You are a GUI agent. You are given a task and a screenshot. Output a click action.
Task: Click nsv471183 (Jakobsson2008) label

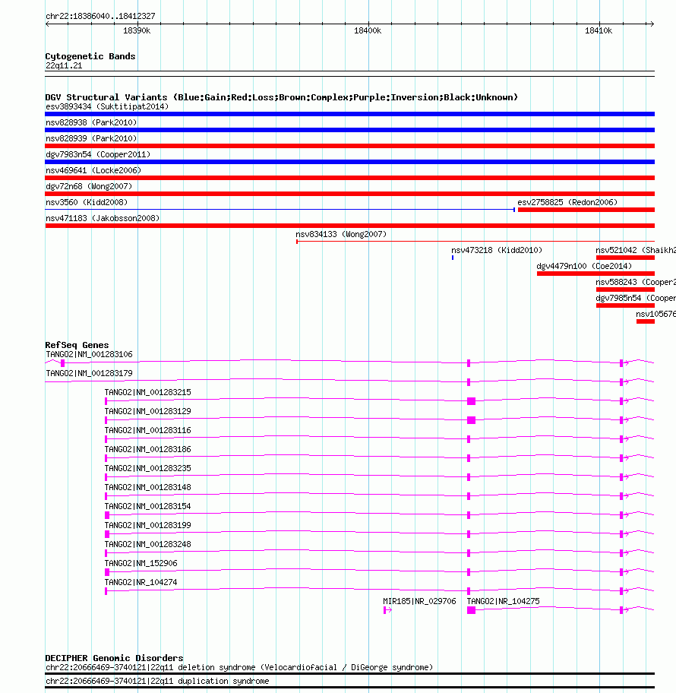103,218
